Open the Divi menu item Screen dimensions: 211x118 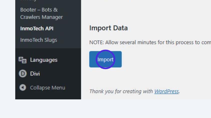coord(35,74)
